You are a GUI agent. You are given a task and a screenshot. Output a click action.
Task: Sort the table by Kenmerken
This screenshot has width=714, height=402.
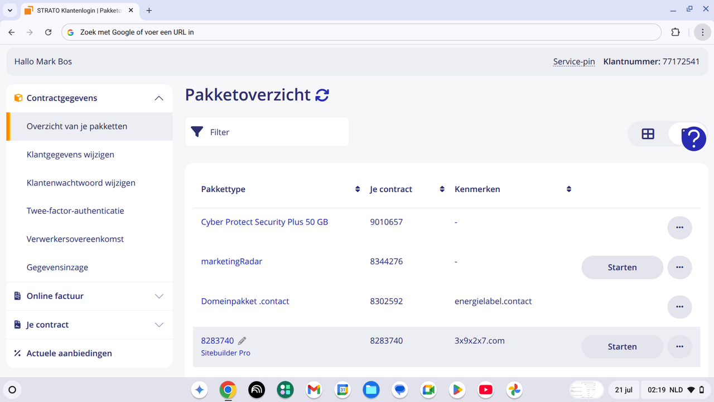click(x=569, y=189)
